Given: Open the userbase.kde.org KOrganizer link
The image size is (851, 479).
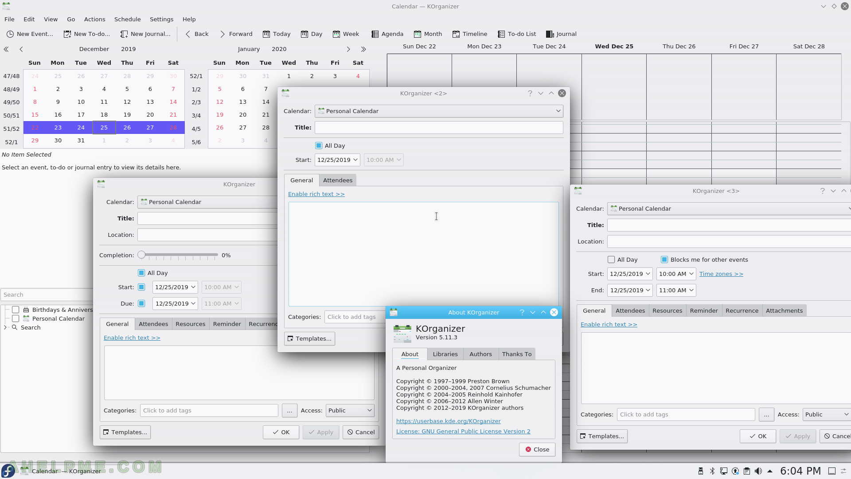Looking at the screenshot, I should point(448,421).
